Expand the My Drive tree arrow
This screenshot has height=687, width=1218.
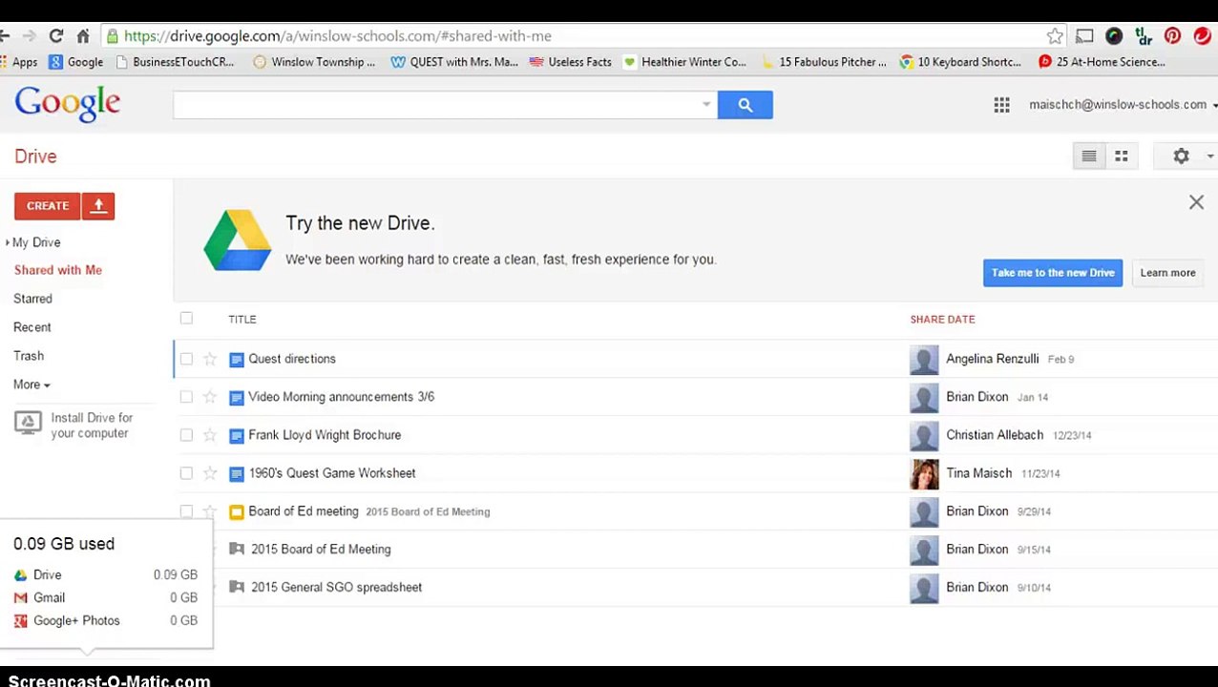[x=8, y=243]
